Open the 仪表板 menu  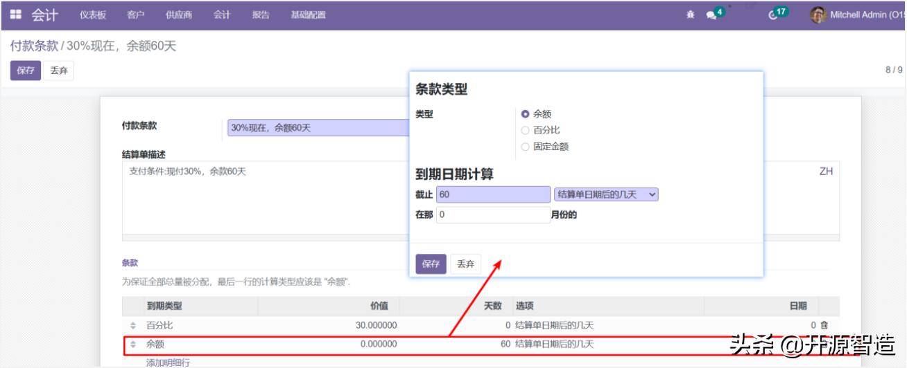click(93, 15)
